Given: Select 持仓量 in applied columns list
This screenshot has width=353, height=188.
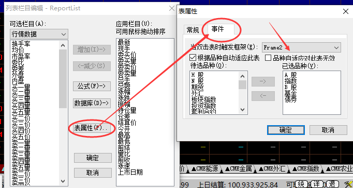Looking at the screenshot, I should pos(127,111).
